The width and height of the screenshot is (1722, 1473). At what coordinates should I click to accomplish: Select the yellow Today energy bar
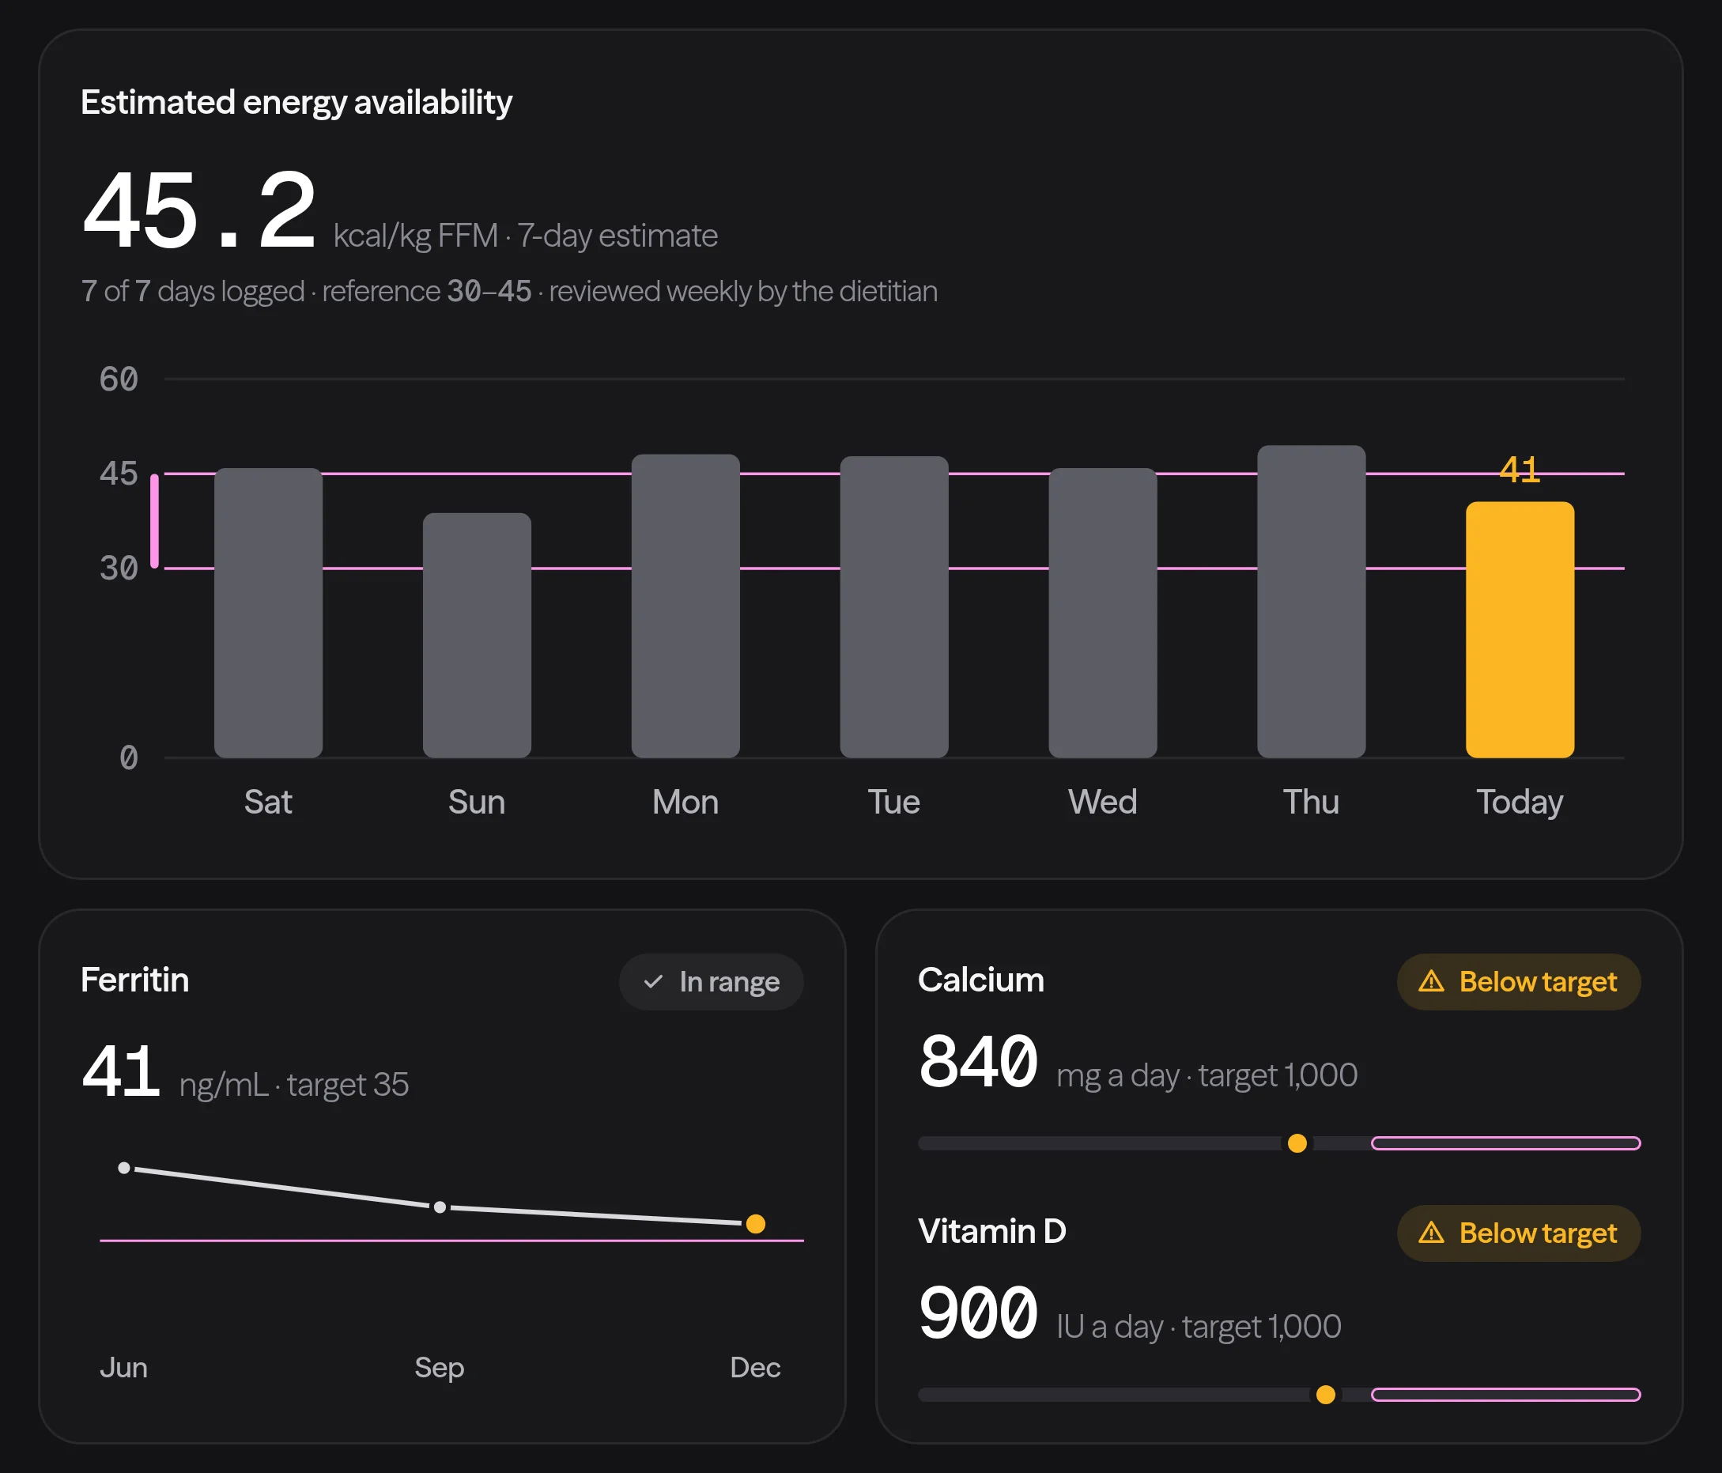point(1520,629)
